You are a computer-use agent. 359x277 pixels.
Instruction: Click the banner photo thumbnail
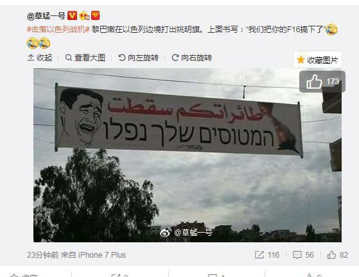tap(188, 155)
